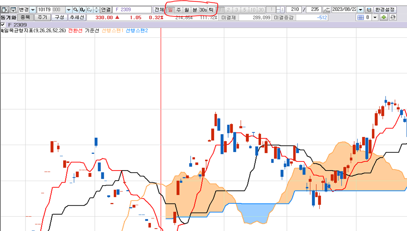The width and height of the screenshot is (407, 231).
Task: Click the grayed C arrow icon
Action: tap(89, 10)
